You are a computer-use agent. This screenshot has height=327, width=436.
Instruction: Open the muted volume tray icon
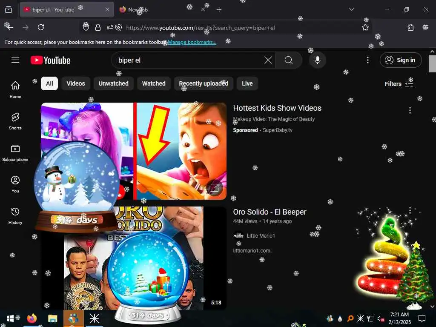pyautogui.click(x=381, y=318)
